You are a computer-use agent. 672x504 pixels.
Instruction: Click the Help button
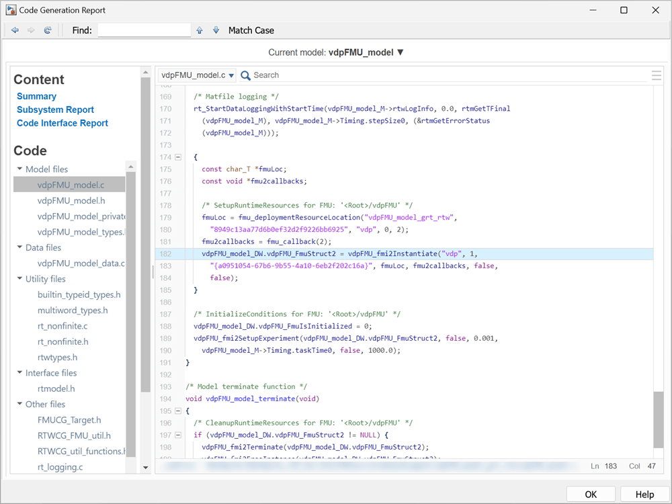tap(644, 493)
